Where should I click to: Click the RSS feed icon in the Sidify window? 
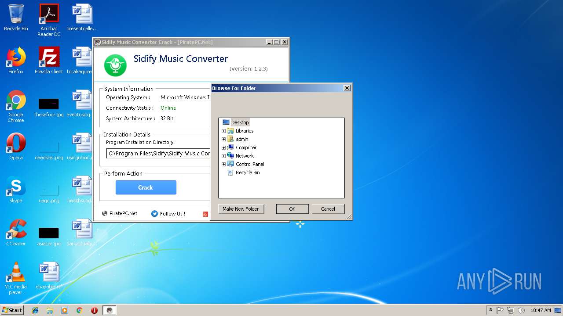pos(205,214)
